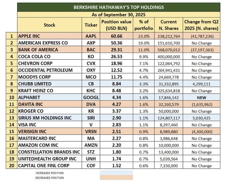This screenshot has height=185, width=226.
Task: Click American Express 19.0% portfolio cell
Action: 141,43
